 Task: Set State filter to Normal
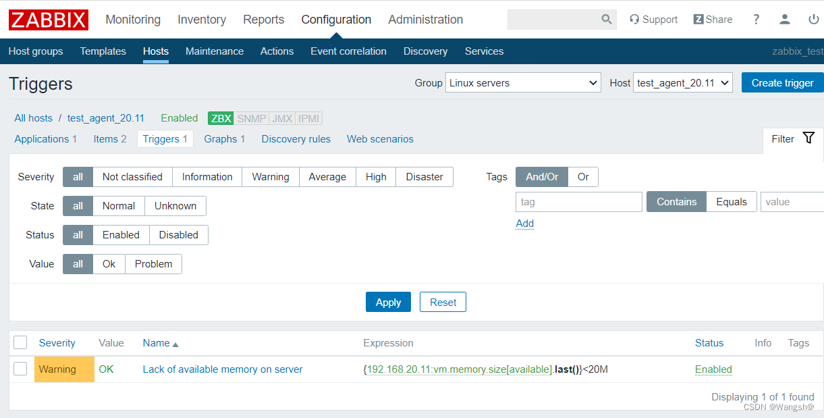tap(119, 206)
